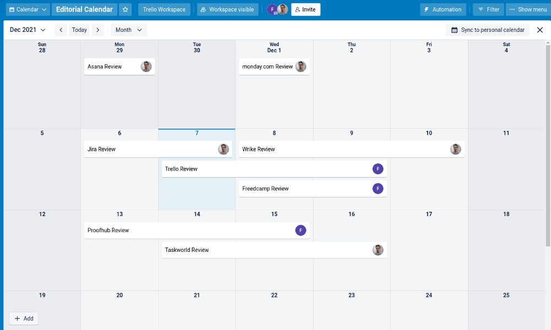The height and width of the screenshot is (330, 551).
Task: Toggle the Workspace visible setting
Action: coord(228,9)
